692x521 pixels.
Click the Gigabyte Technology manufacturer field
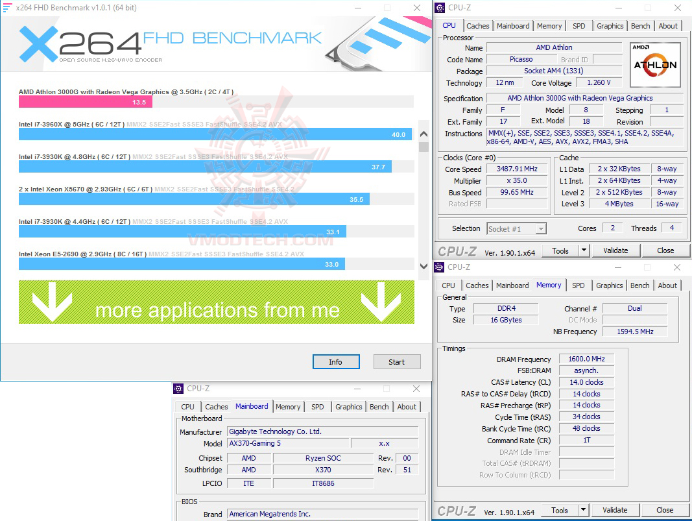(322, 431)
